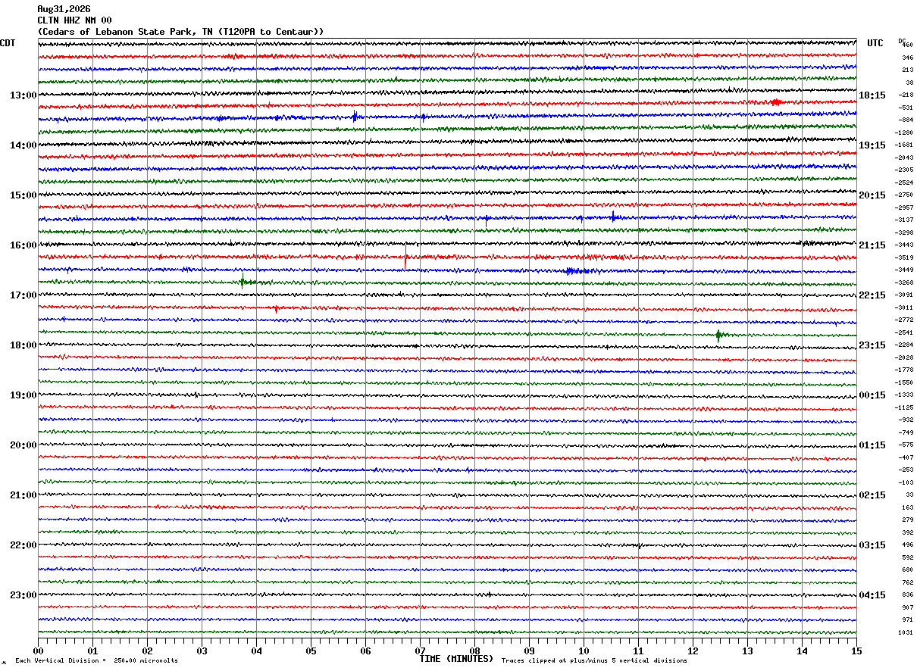This screenshot has height=671, width=917.
Task: Click the 04:15 UTC time label
Action: click(873, 595)
